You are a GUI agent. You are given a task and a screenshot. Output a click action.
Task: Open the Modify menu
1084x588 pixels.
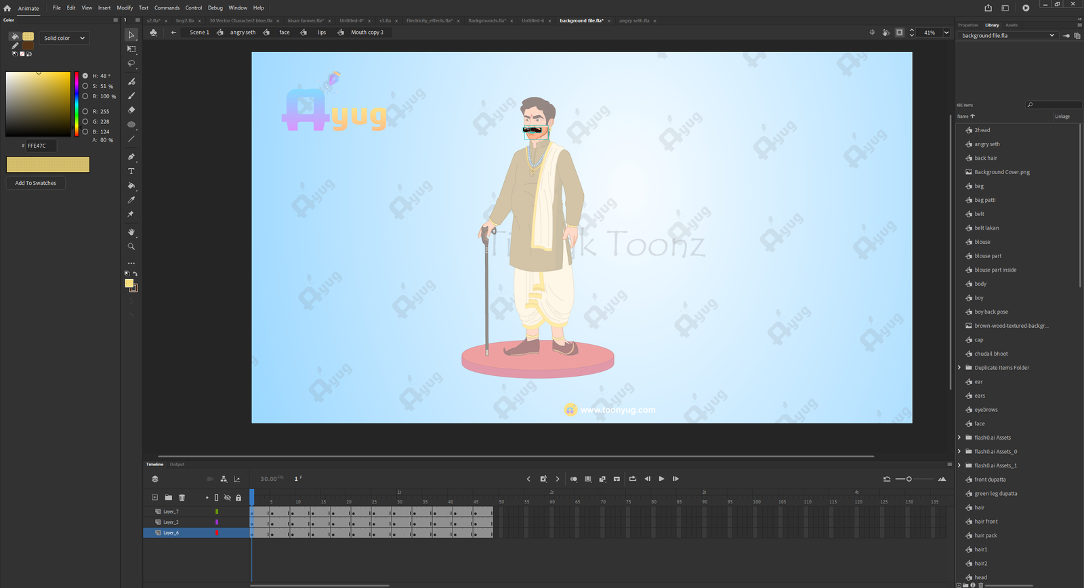point(125,8)
